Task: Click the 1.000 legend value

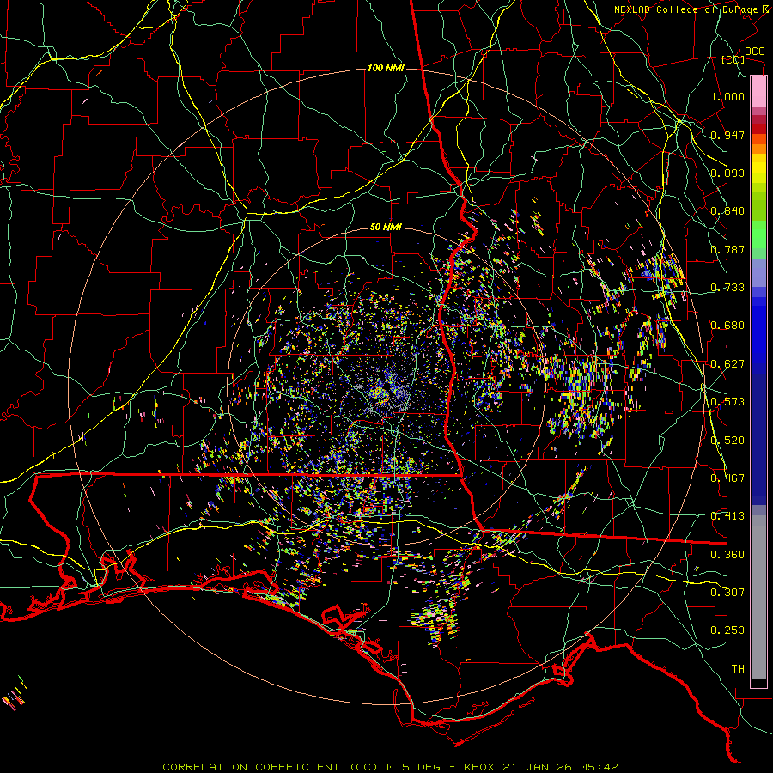Action: [x=727, y=96]
